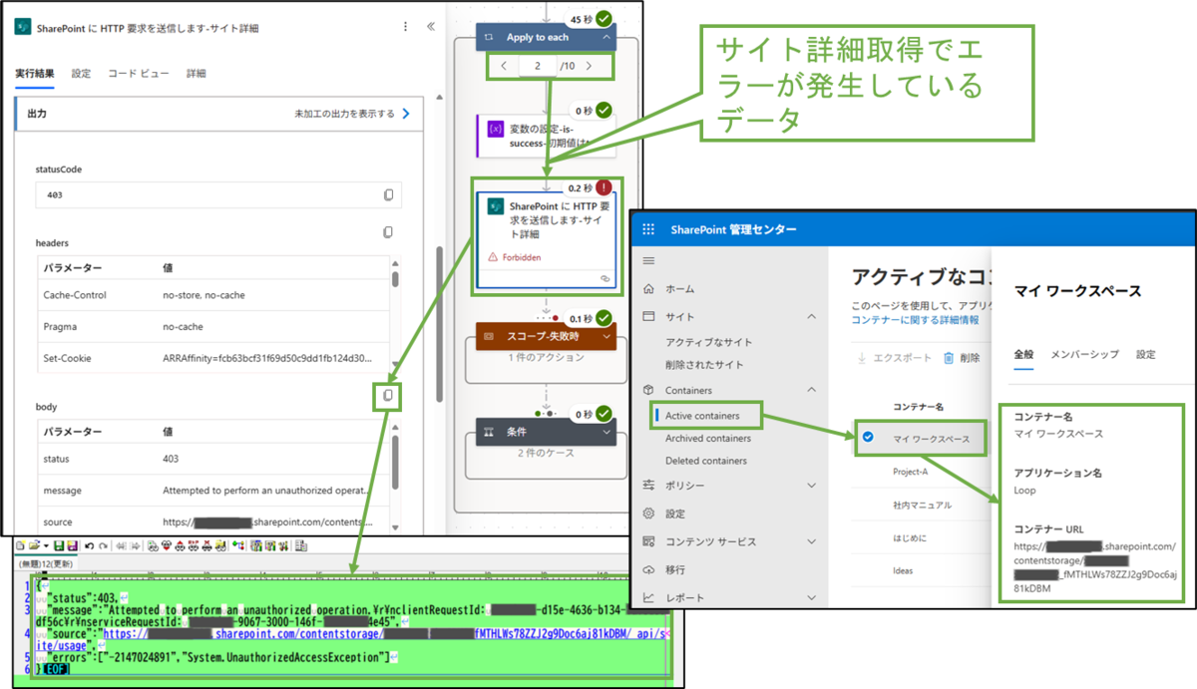Collapse the サイト section in sidebar
This screenshot has width=1197, height=689.
pyautogui.click(x=811, y=316)
